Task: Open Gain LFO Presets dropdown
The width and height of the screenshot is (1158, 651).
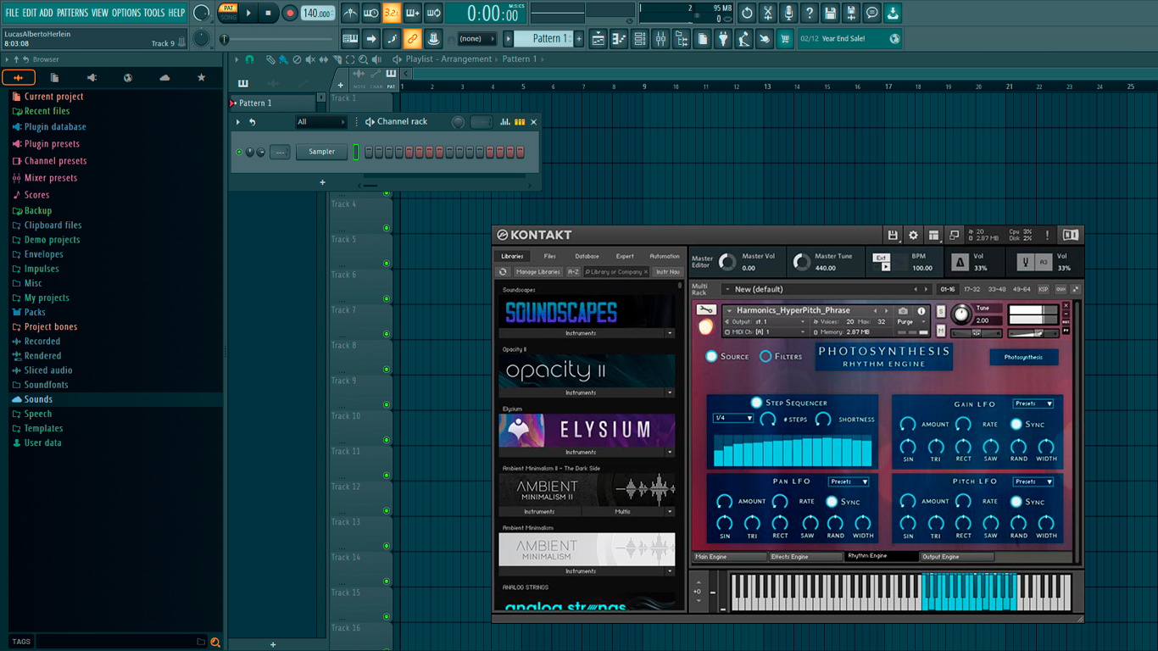Action: tap(1033, 404)
